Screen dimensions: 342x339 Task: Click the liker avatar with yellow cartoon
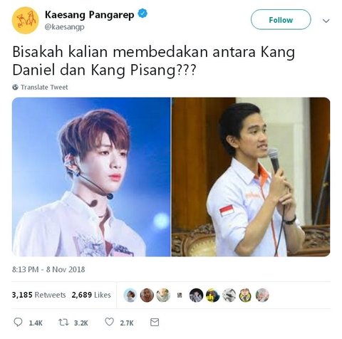(x=246, y=295)
